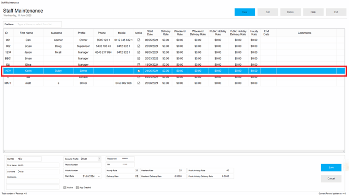This screenshot has width=349, height=195.
Task: Toggle Active checkbox in row BB01
Action: (x=138, y=59)
